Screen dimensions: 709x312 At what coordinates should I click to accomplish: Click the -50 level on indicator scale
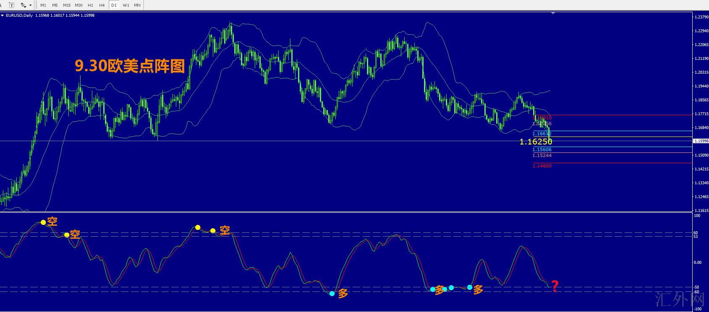(x=696, y=287)
